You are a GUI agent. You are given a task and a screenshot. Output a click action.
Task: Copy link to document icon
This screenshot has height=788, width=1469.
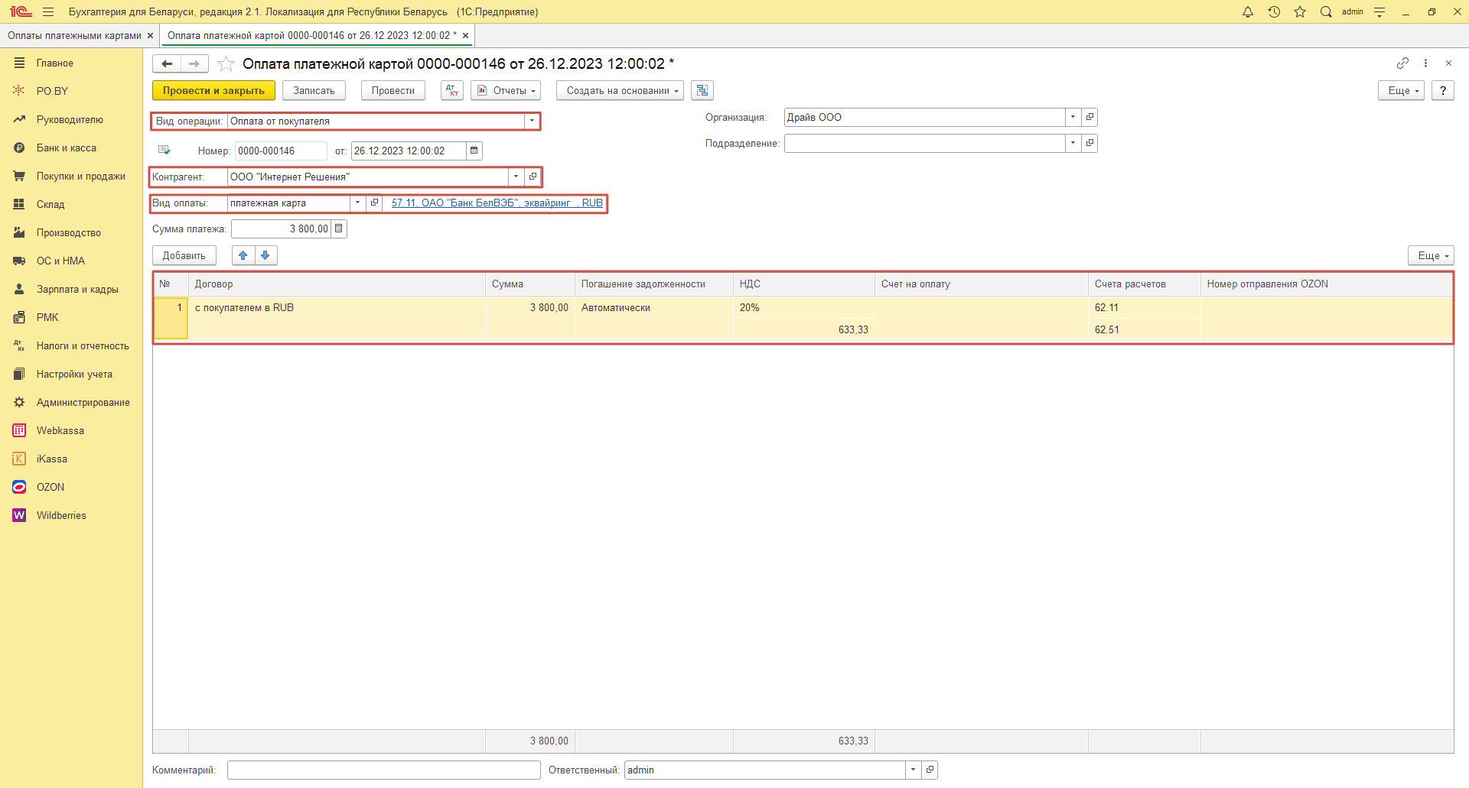pos(1402,63)
